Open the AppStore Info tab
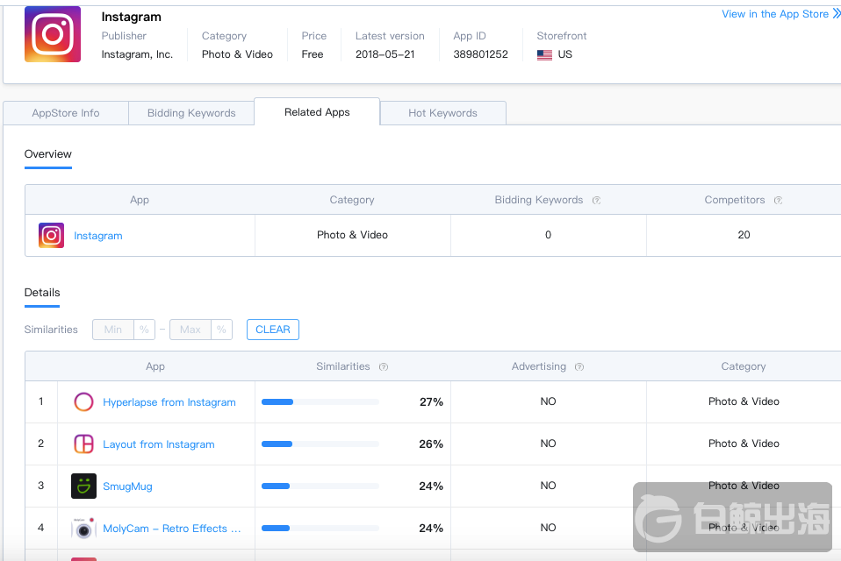The image size is (841, 561). point(66,113)
